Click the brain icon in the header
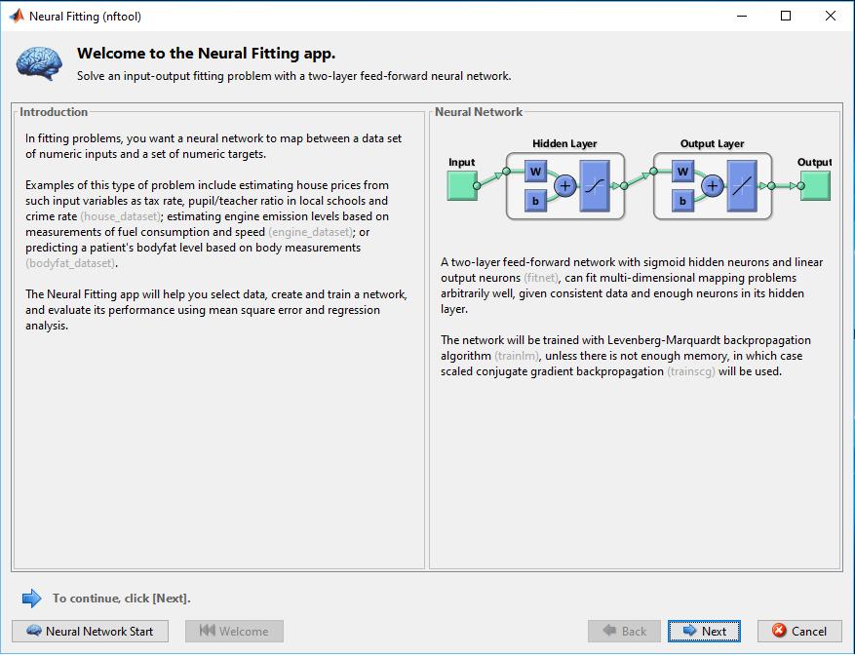 coord(39,63)
